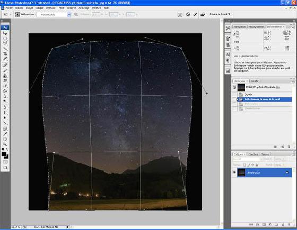Open the Espace de travail dropdown

[x=220, y=14]
